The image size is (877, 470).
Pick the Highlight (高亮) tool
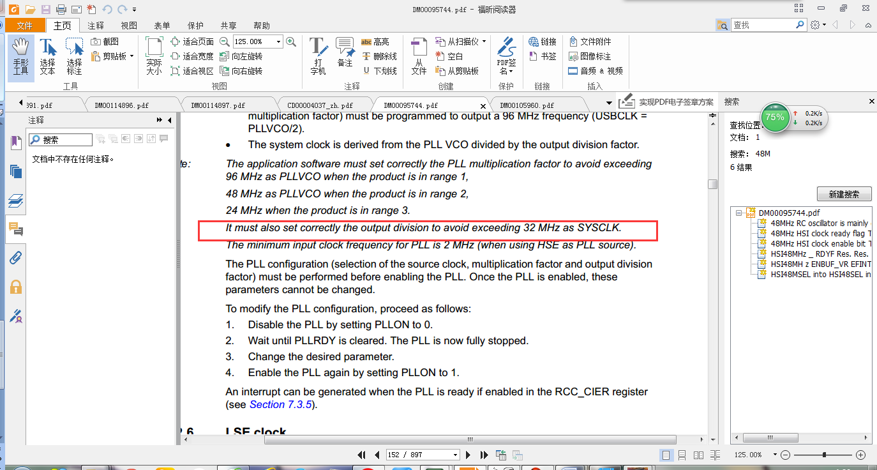(375, 42)
